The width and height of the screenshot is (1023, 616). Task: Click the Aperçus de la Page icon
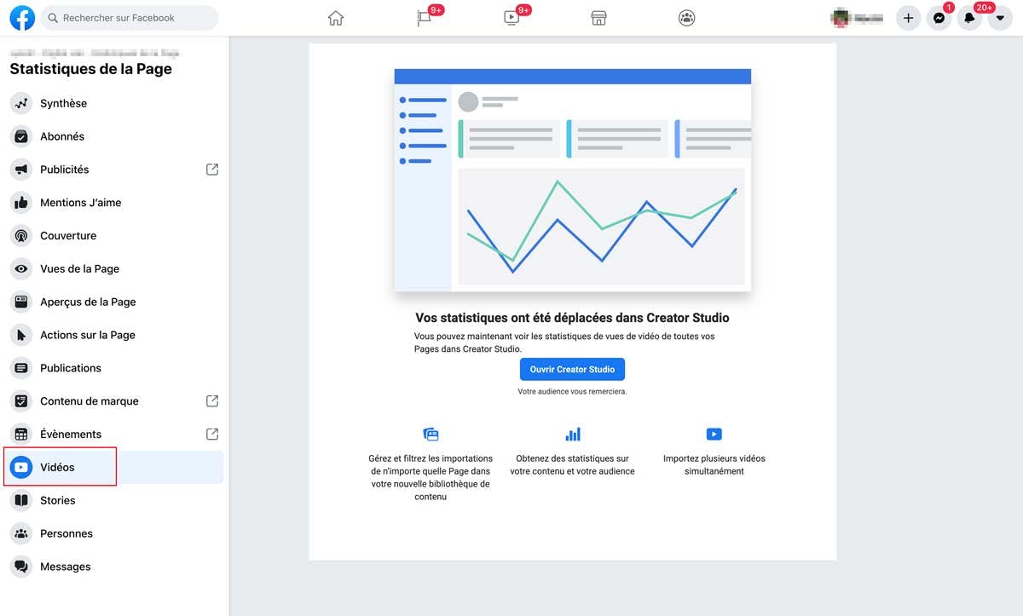tap(21, 302)
